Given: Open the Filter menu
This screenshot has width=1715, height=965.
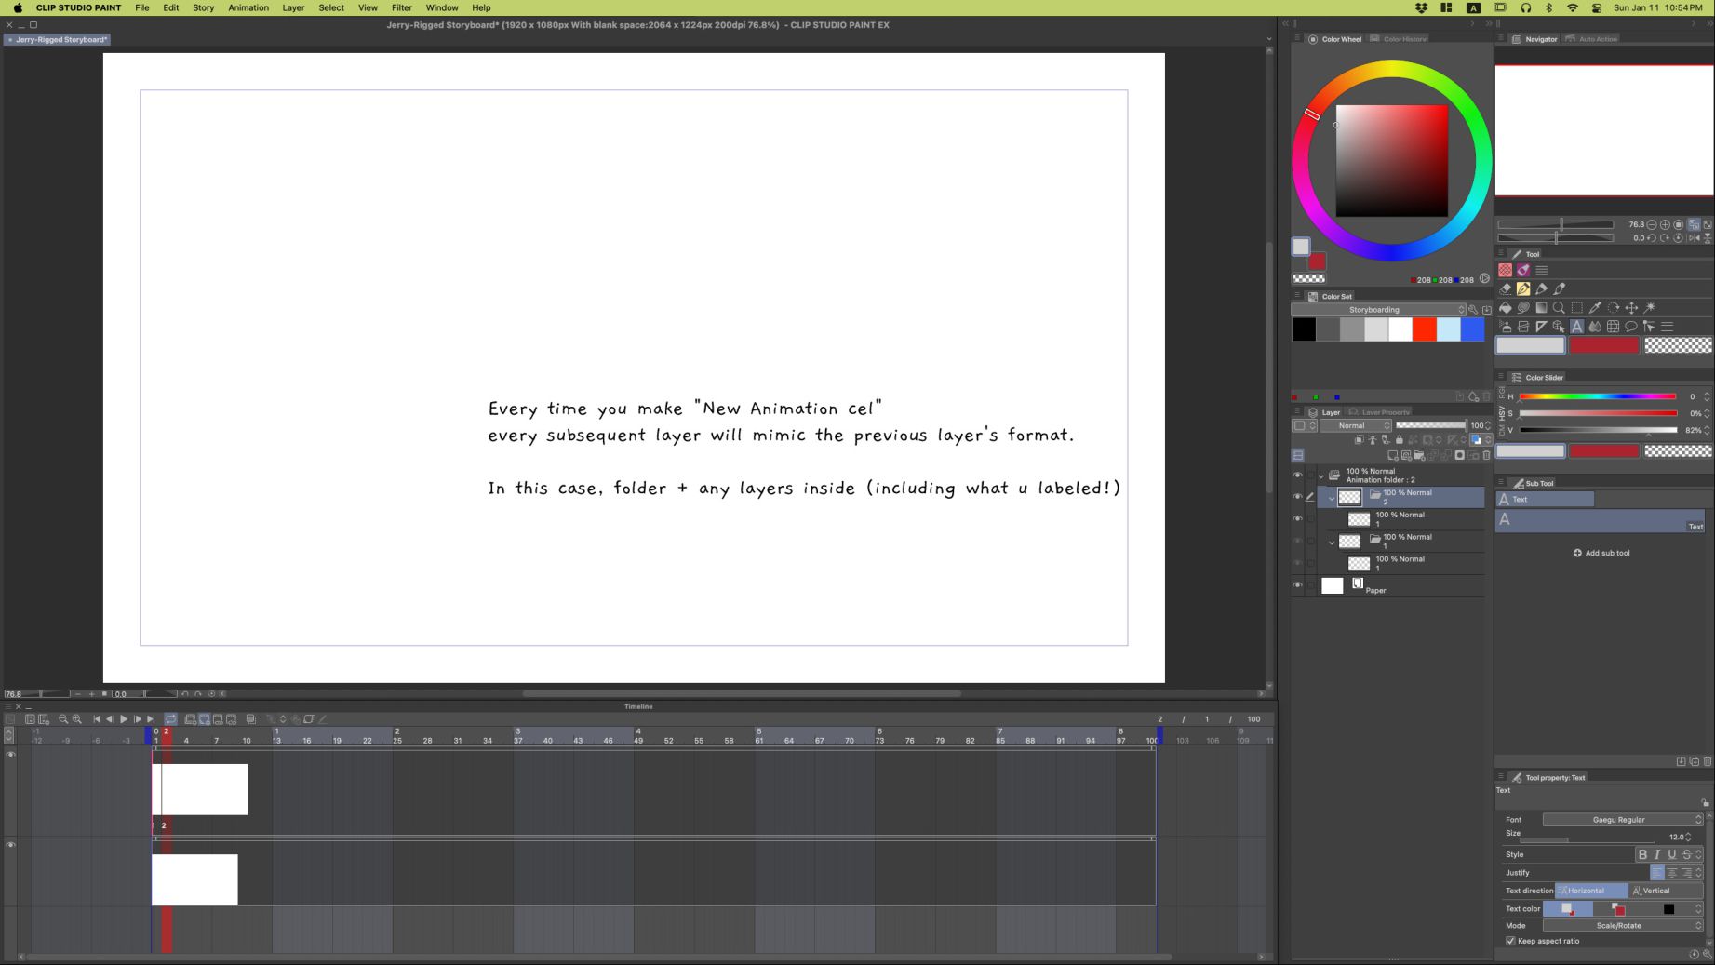Looking at the screenshot, I should 401,7.
